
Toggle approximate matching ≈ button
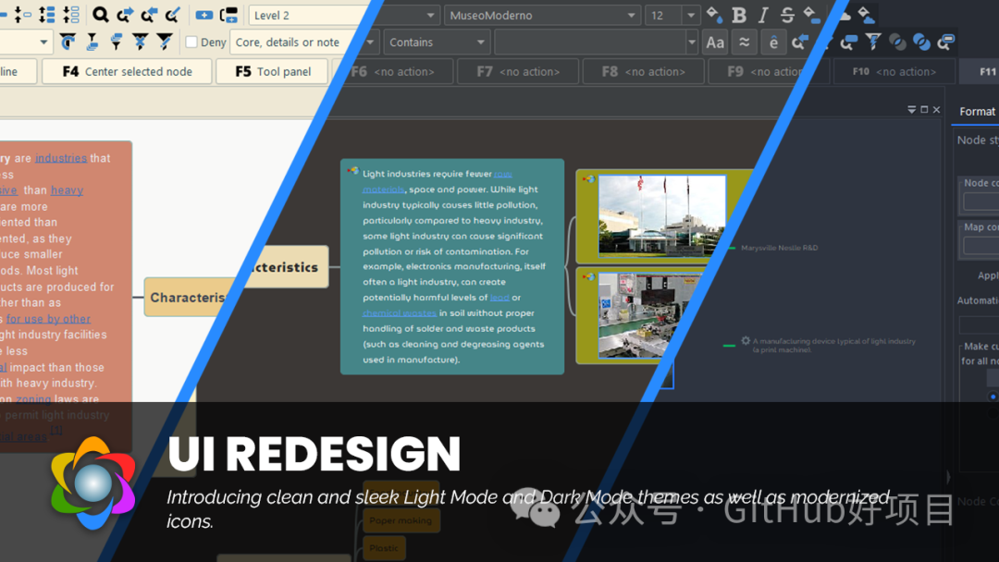[x=744, y=42]
